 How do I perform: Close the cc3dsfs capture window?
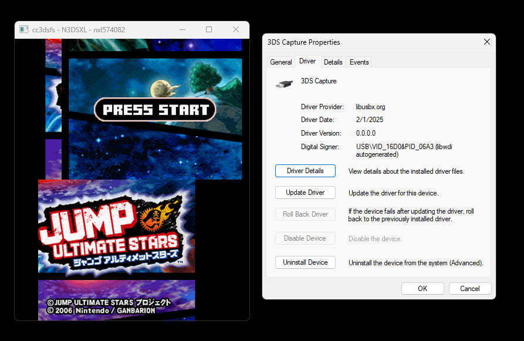coord(236,29)
